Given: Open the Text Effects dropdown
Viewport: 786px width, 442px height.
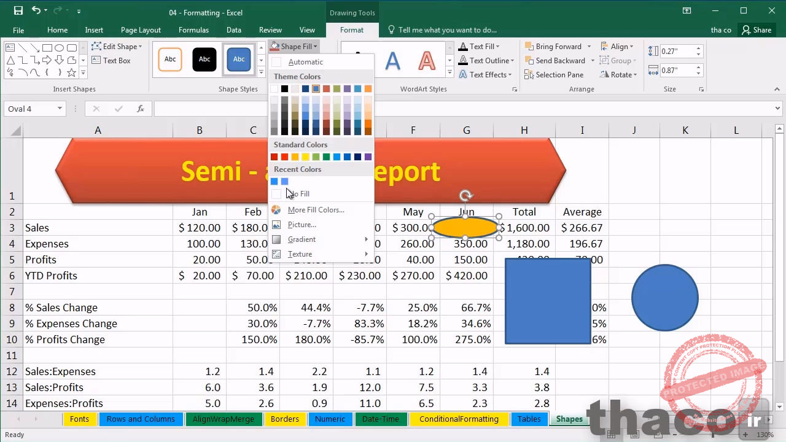Looking at the screenshot, I should point(485,75).
